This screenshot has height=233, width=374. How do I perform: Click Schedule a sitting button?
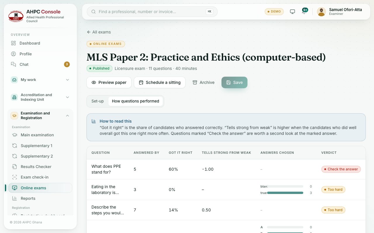[160, 82]
